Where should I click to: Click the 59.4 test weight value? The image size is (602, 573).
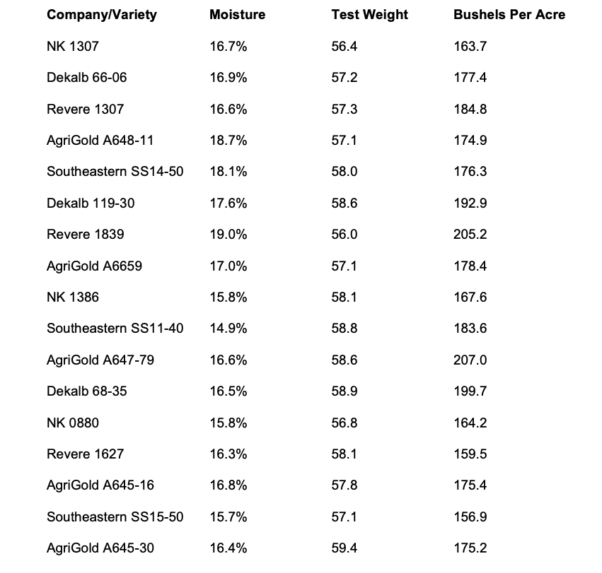point(345,548)
